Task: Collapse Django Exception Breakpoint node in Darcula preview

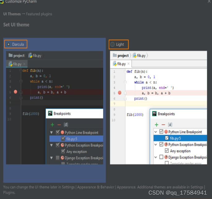Action: [51, 158]
